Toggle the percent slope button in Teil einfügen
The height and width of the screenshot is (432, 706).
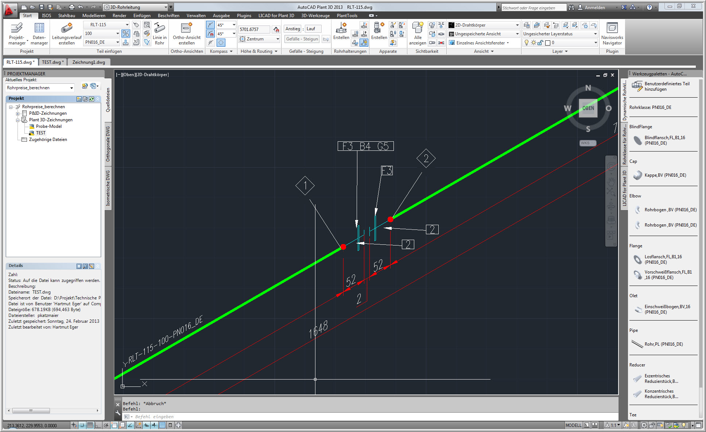[x=126, y=34]
